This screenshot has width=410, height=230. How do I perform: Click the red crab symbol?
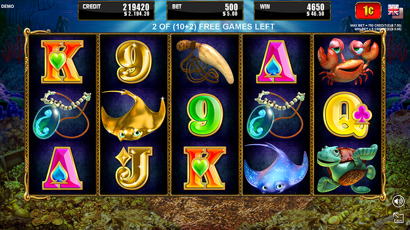click(x=348, y=61)
